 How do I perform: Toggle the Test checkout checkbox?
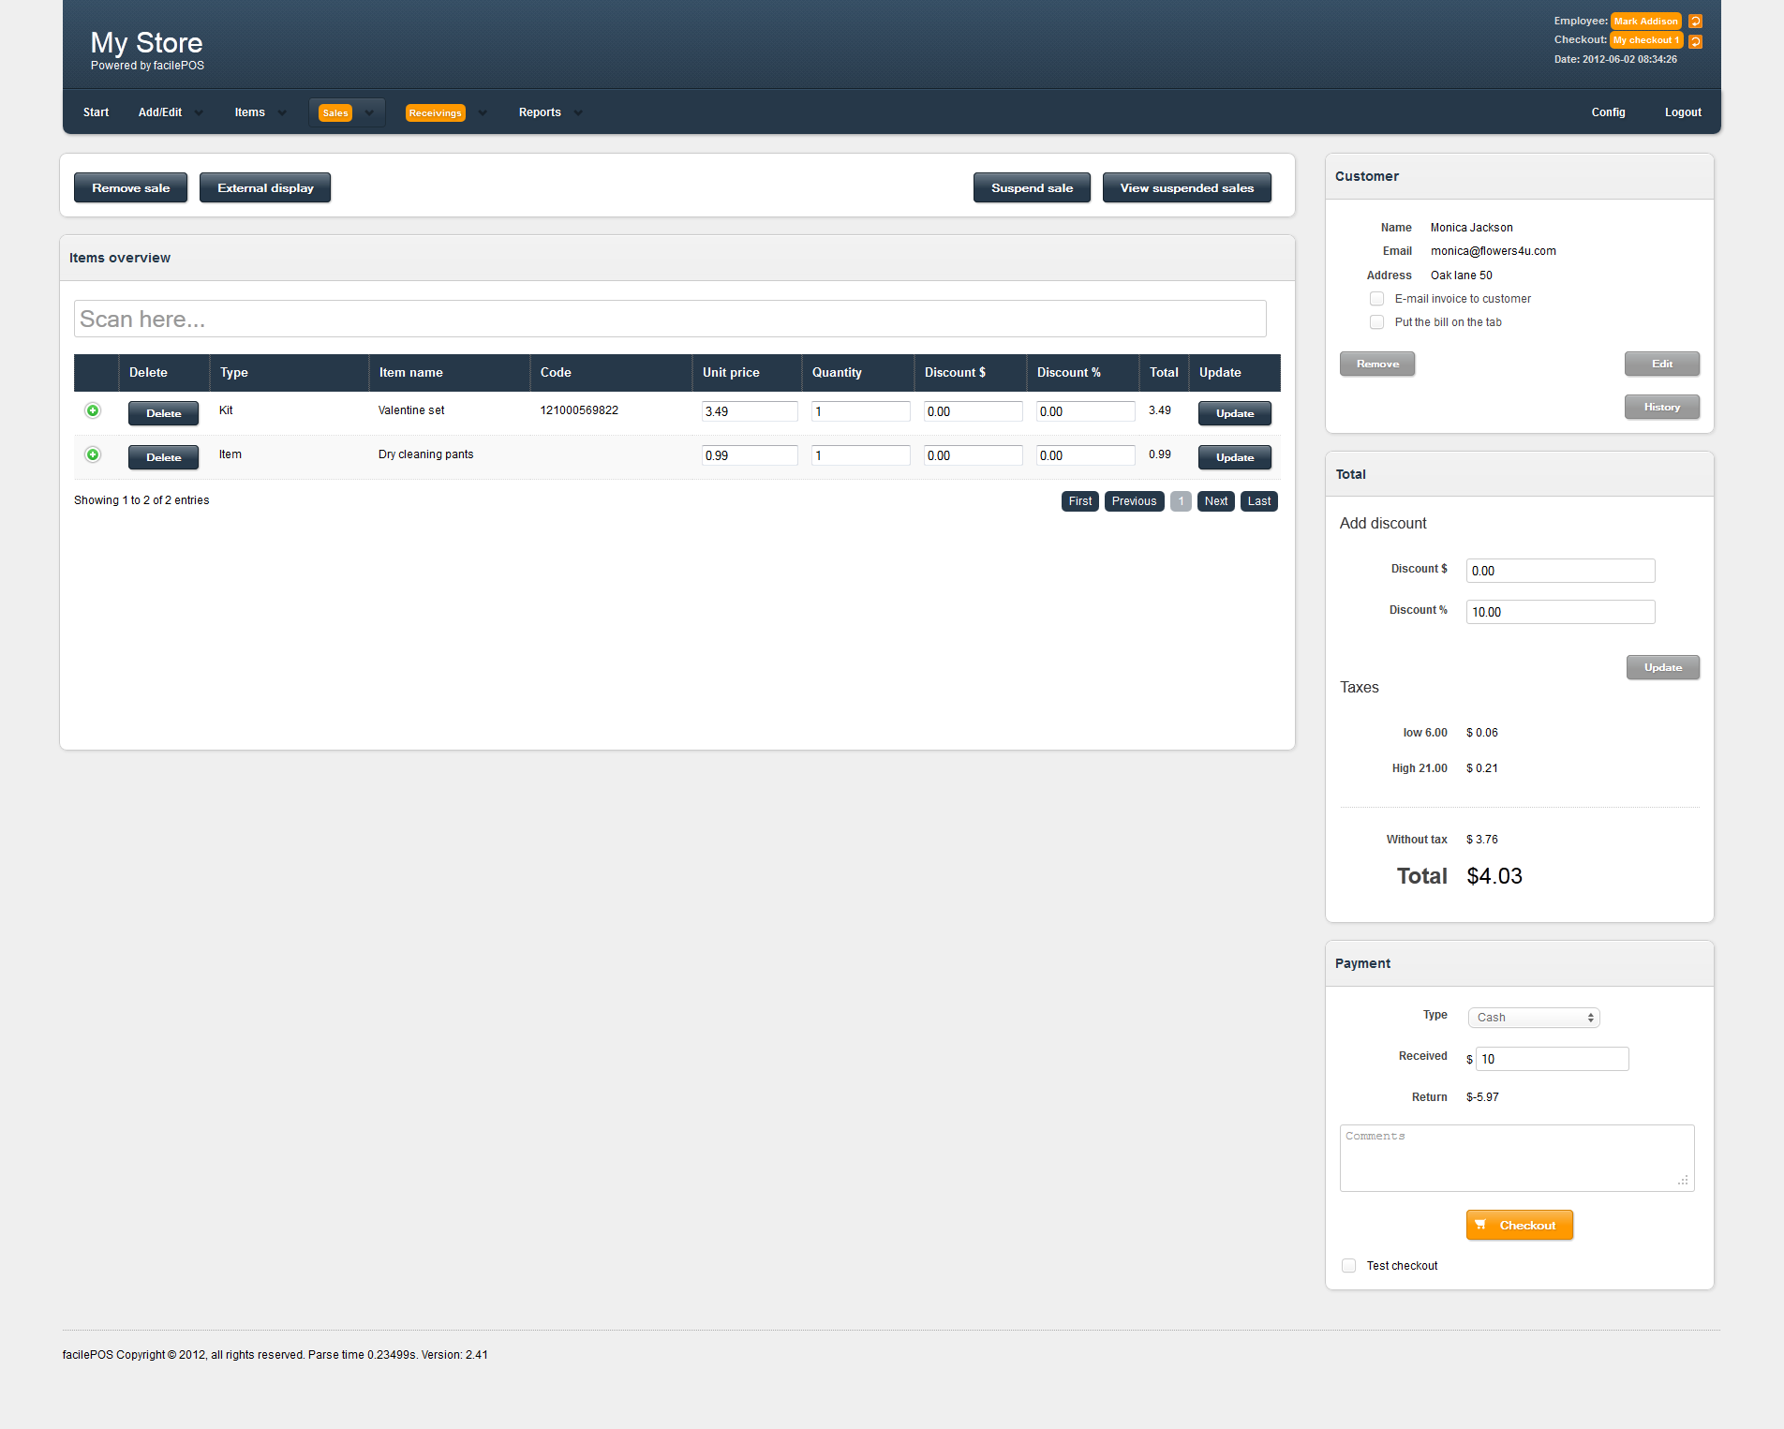[x=1348, y=1266]
